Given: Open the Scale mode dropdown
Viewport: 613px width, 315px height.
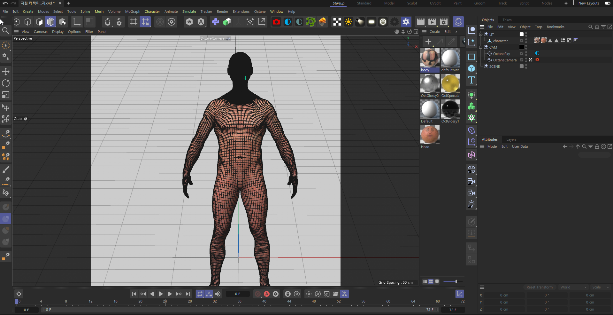Looking at the screenshot, I should tap(601, 287).
